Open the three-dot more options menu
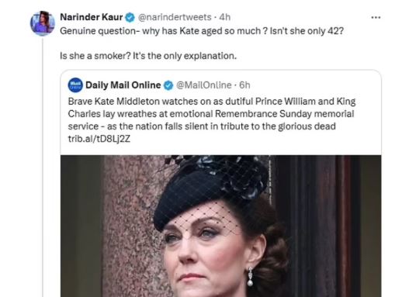 pos(376,18)
